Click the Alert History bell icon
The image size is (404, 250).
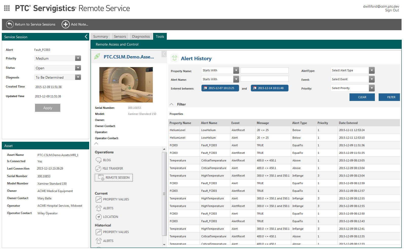point(174,58)
